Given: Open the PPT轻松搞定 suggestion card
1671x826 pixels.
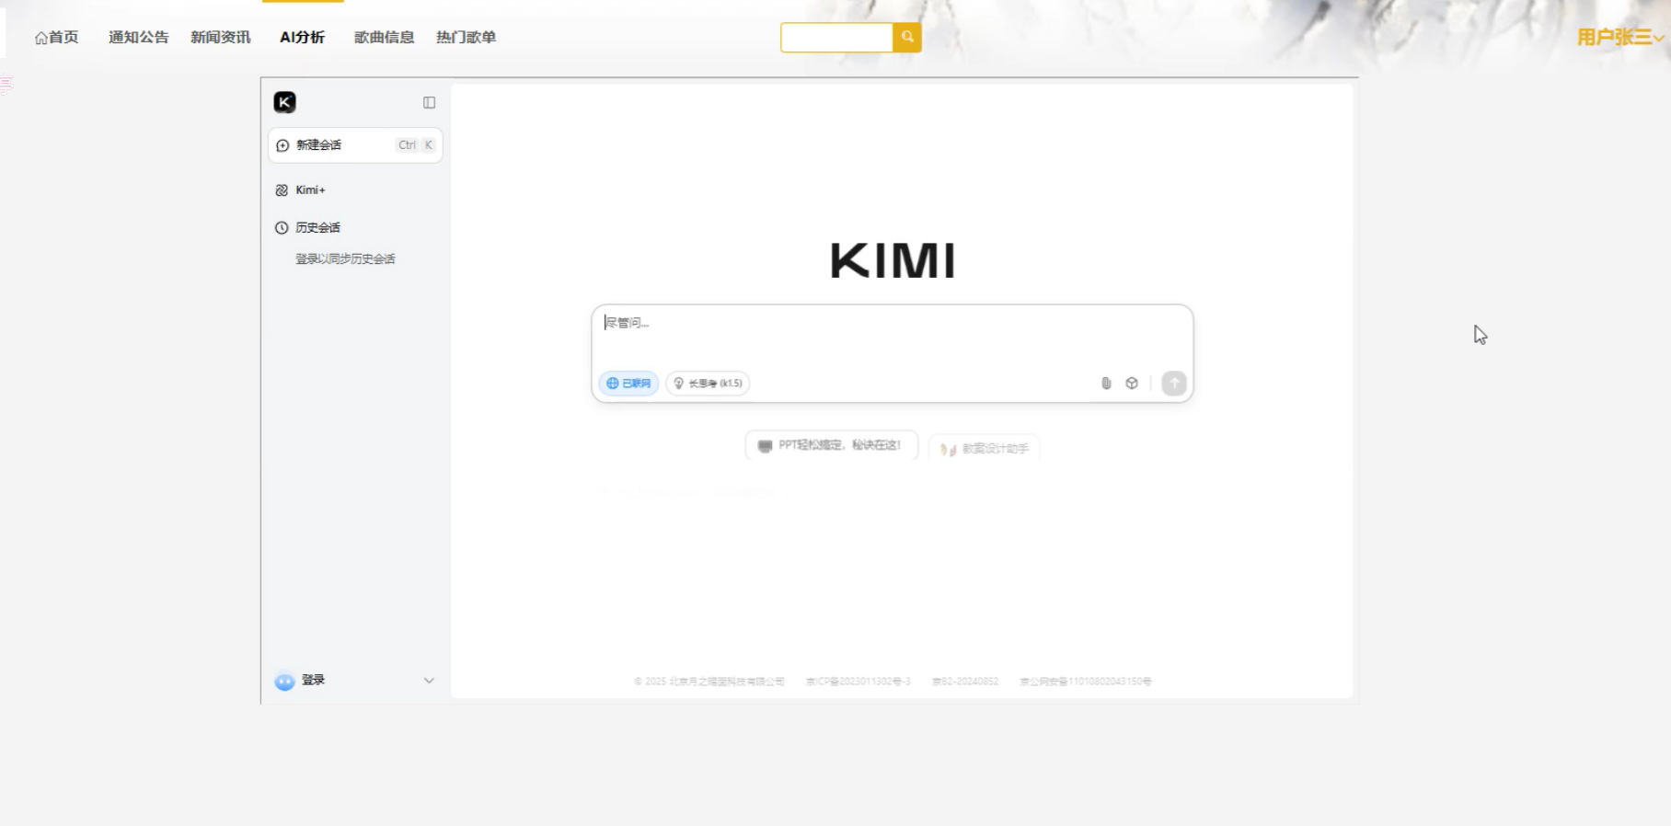Looking at the screenshot, I should [x=831, y=445].
